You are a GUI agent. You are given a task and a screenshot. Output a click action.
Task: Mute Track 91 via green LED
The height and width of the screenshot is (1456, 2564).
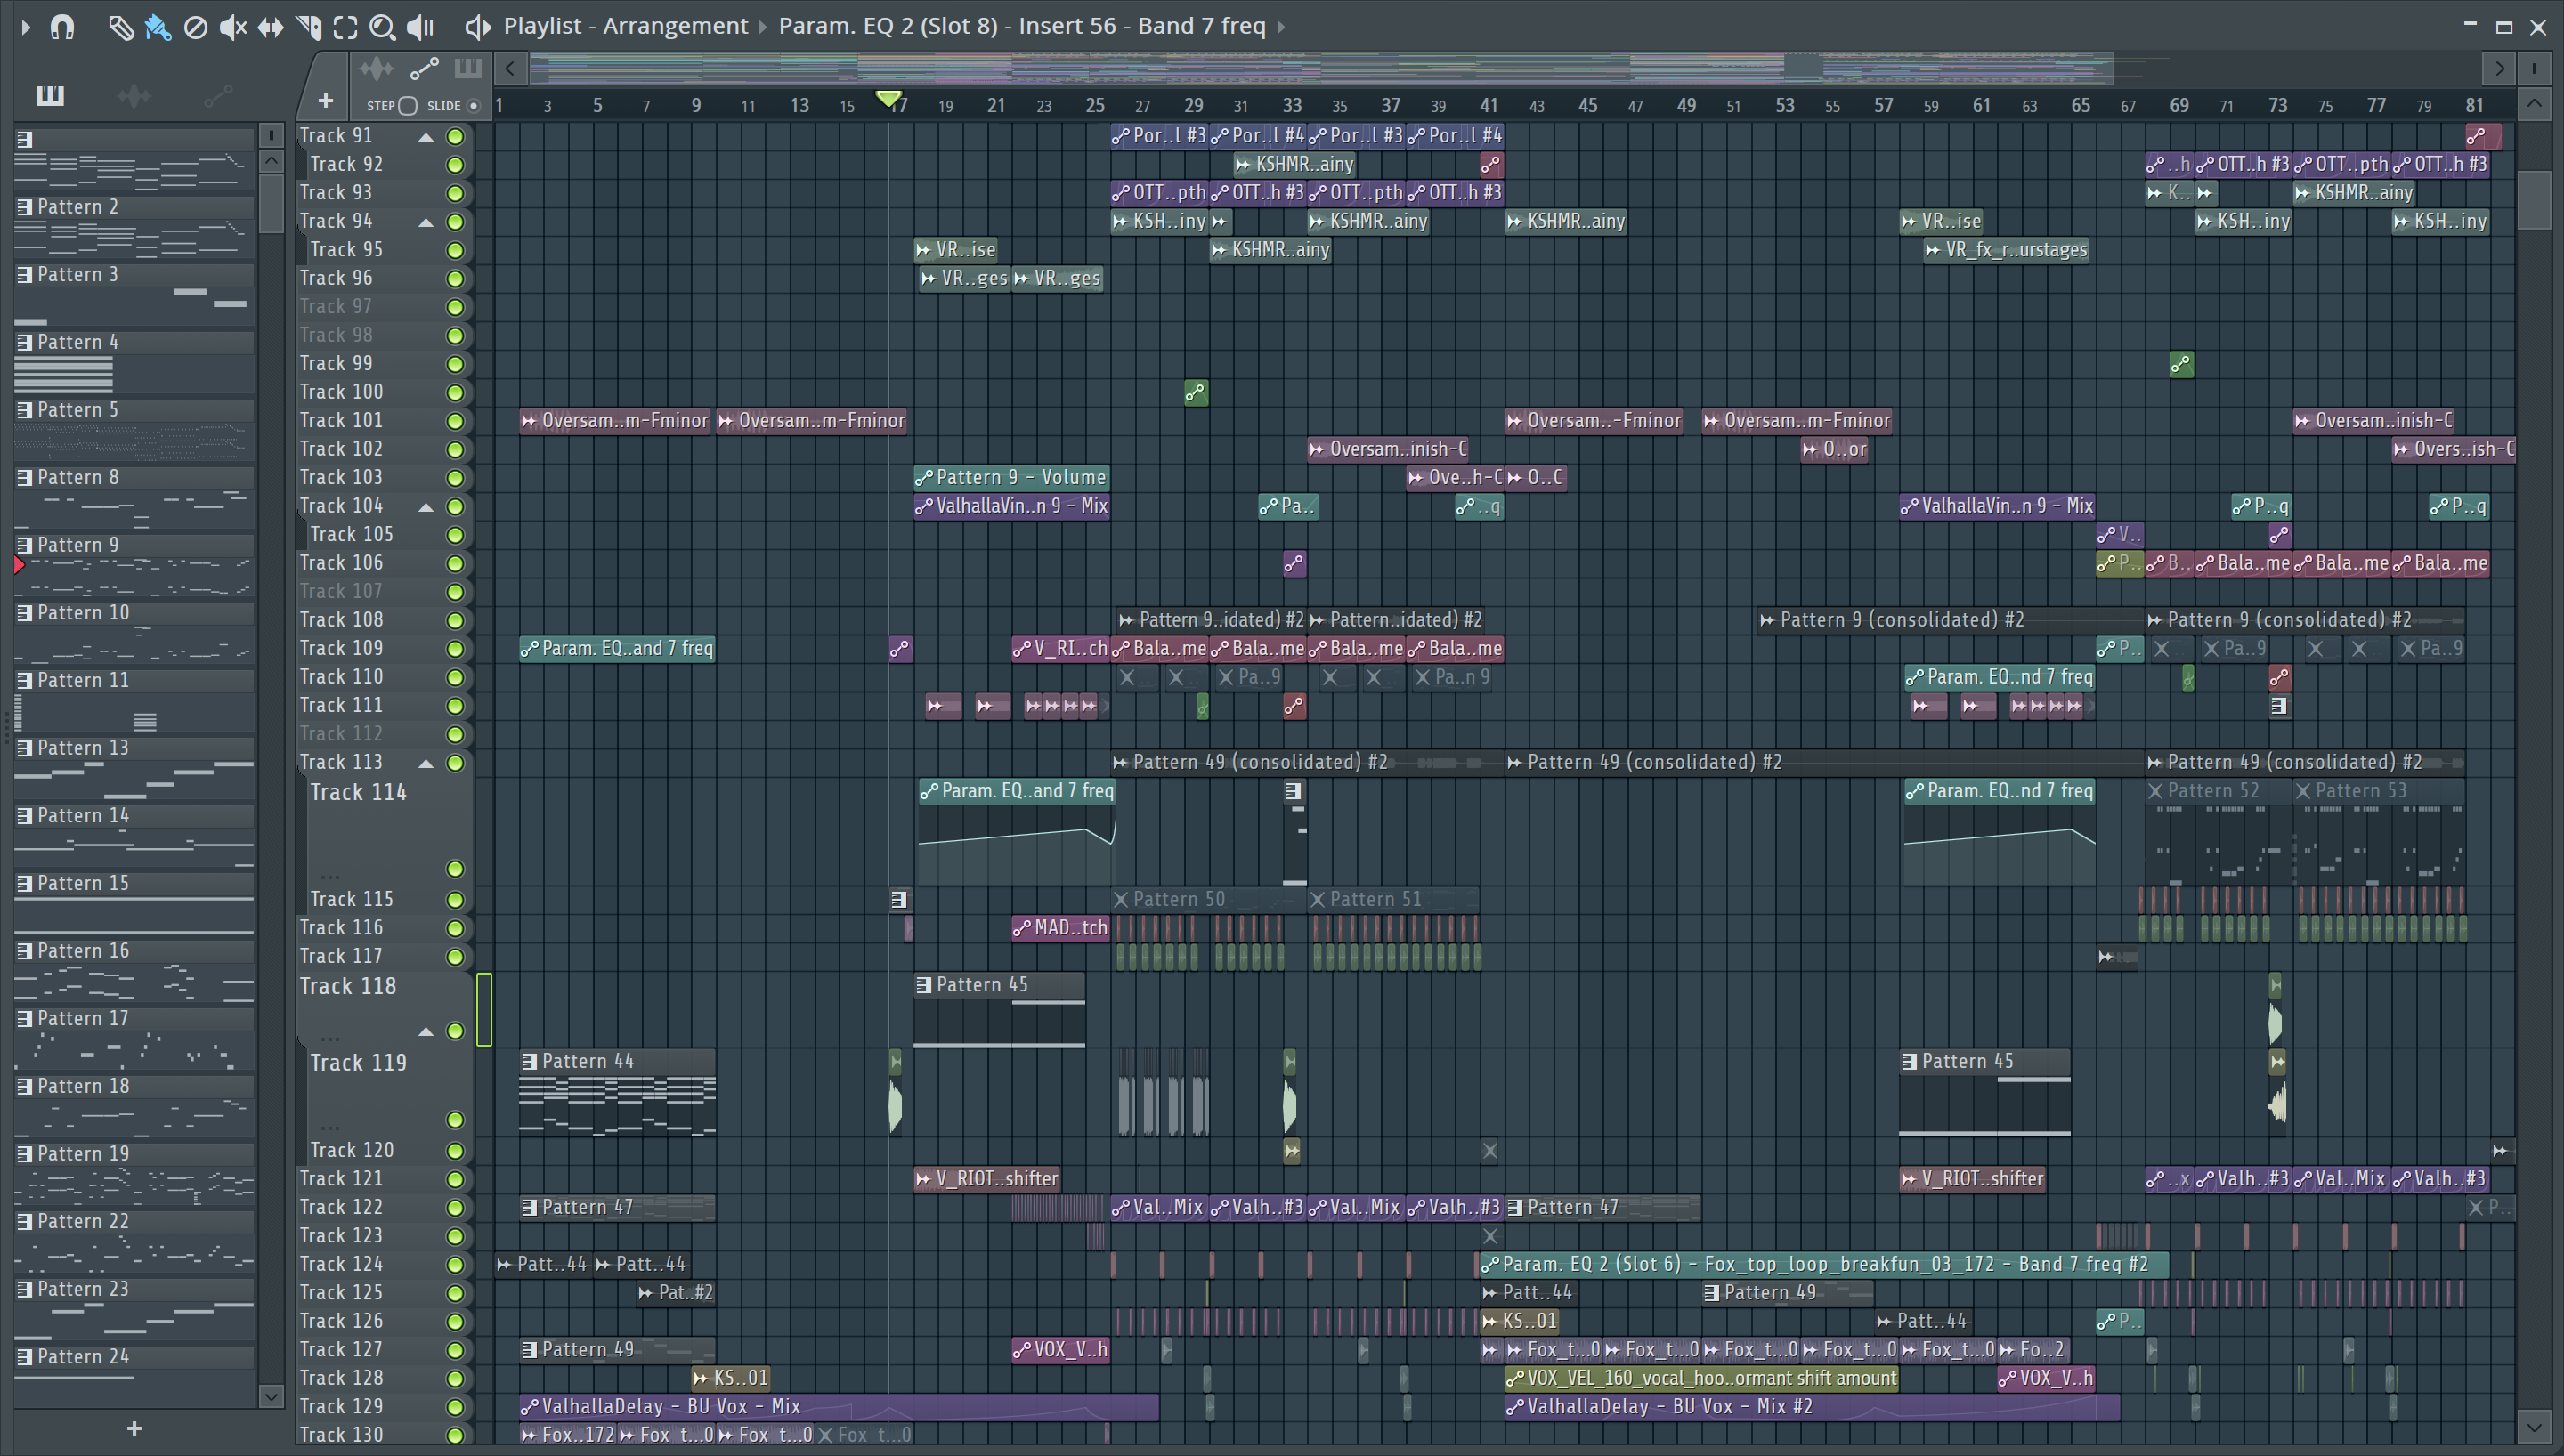[x=455, y=136]
